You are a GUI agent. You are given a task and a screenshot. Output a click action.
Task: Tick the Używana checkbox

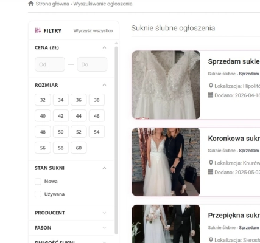[38, 194]
